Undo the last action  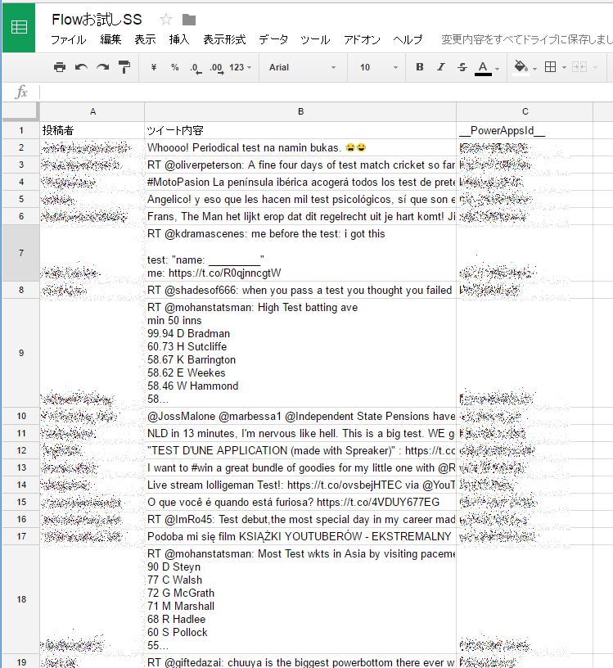click(x=81, y=67)
